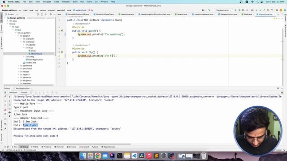Screen dimensions: 287x161
Task: Collapse the adapter folder in project tree
Action: (x=18, y=36)
